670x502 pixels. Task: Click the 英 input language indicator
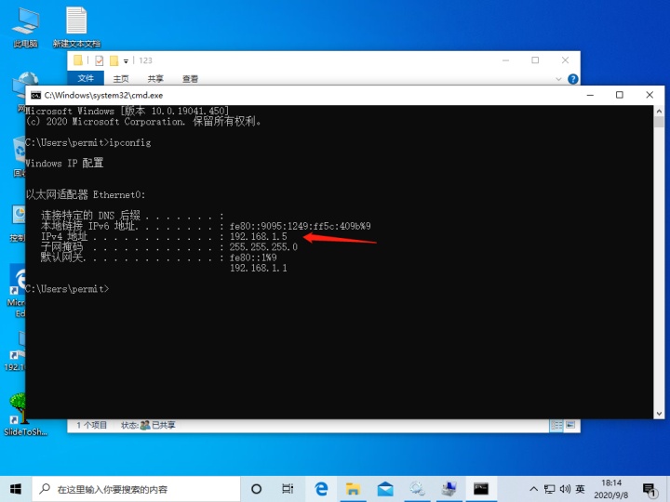[581, 489]
